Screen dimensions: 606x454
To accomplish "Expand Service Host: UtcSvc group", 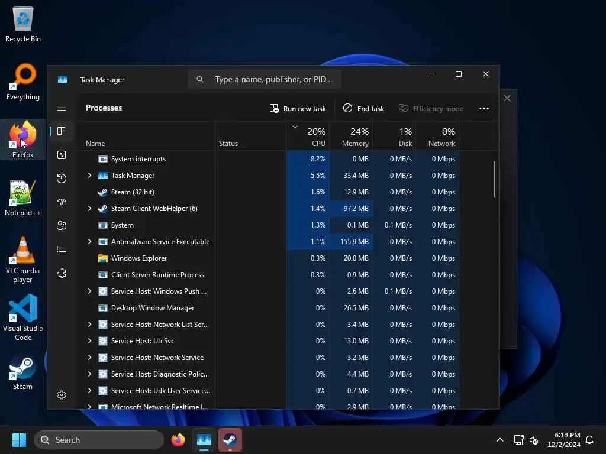I will [90, 341].
